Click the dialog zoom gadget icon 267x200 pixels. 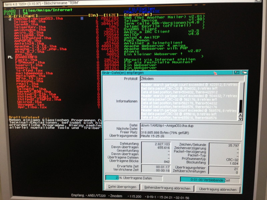pos(236,72)
